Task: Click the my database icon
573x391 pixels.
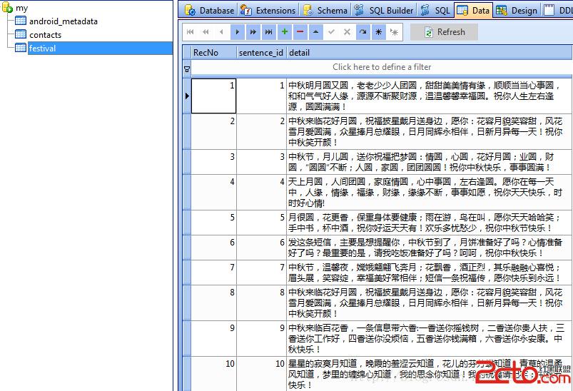Action: 8,7
